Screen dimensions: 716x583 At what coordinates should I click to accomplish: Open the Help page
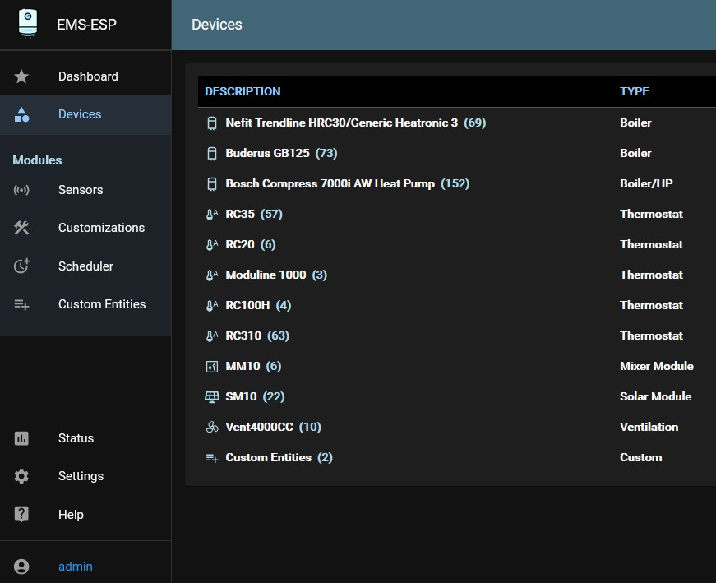[x=85, y=515]
